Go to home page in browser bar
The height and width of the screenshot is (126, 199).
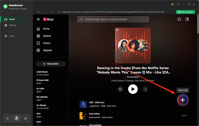pyautogui.click(x=39, y=12)
